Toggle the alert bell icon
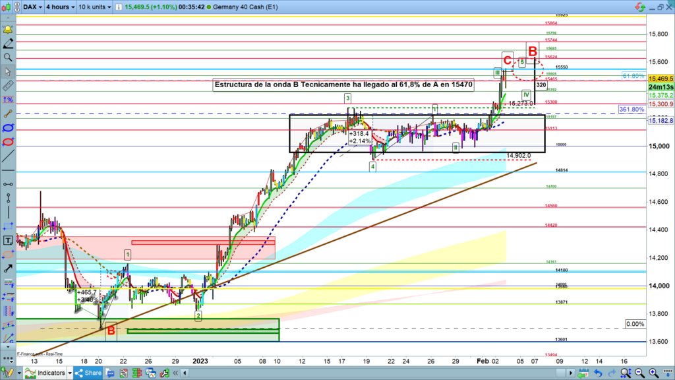 click(8, 30)
